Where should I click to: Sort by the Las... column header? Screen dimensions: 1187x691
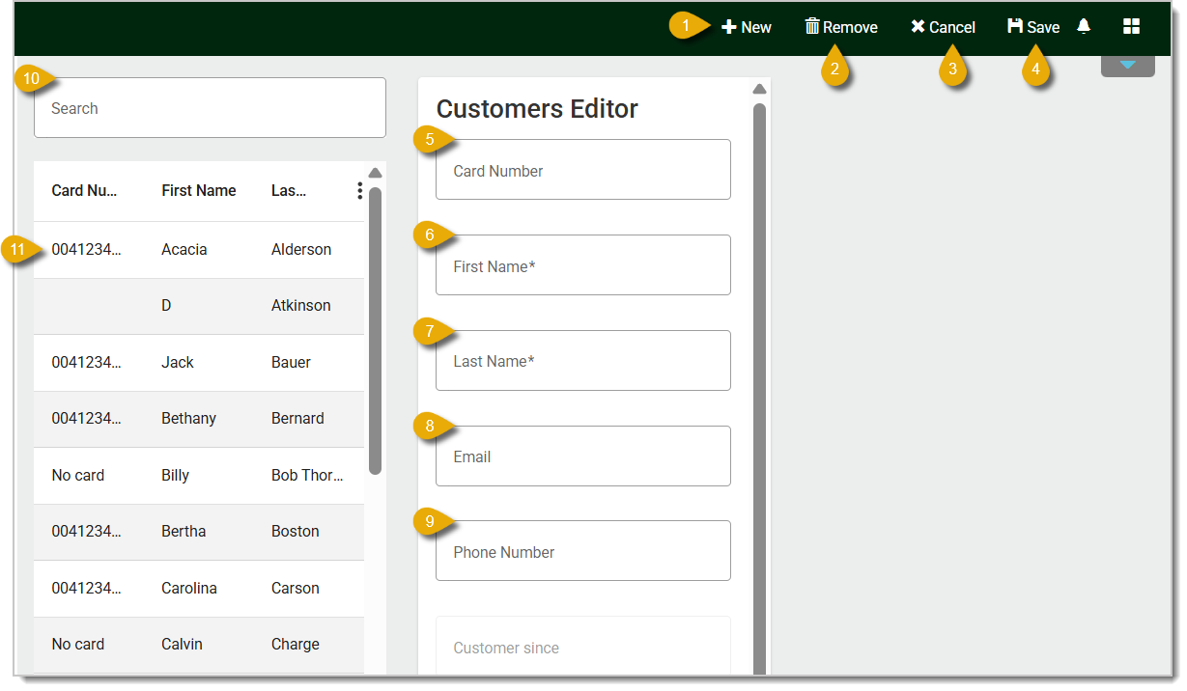289,191
